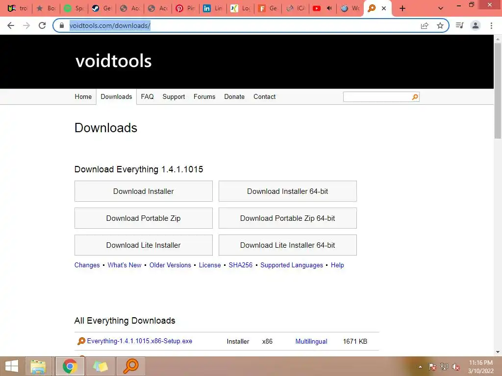Open the Chrome profile avatar
The image size is (502, 376).
click(x=476, y=25)
